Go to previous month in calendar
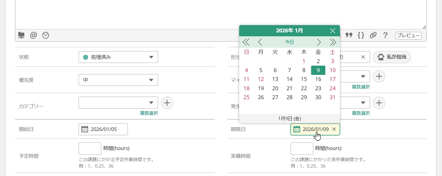Screen dimensions: 442x176 point(260,42)
